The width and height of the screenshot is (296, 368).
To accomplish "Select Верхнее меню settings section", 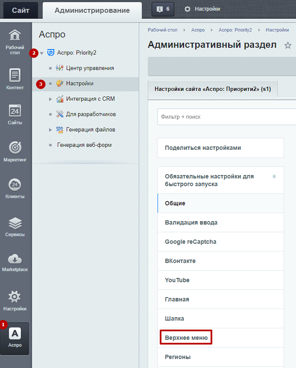I will (x=220, y=338).
